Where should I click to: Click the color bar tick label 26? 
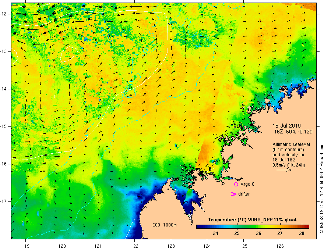point(258,233)
